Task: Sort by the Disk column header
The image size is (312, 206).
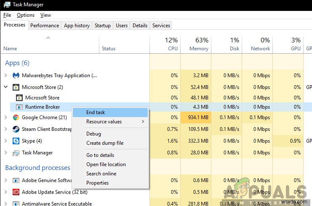Action: tap(227, 45)
